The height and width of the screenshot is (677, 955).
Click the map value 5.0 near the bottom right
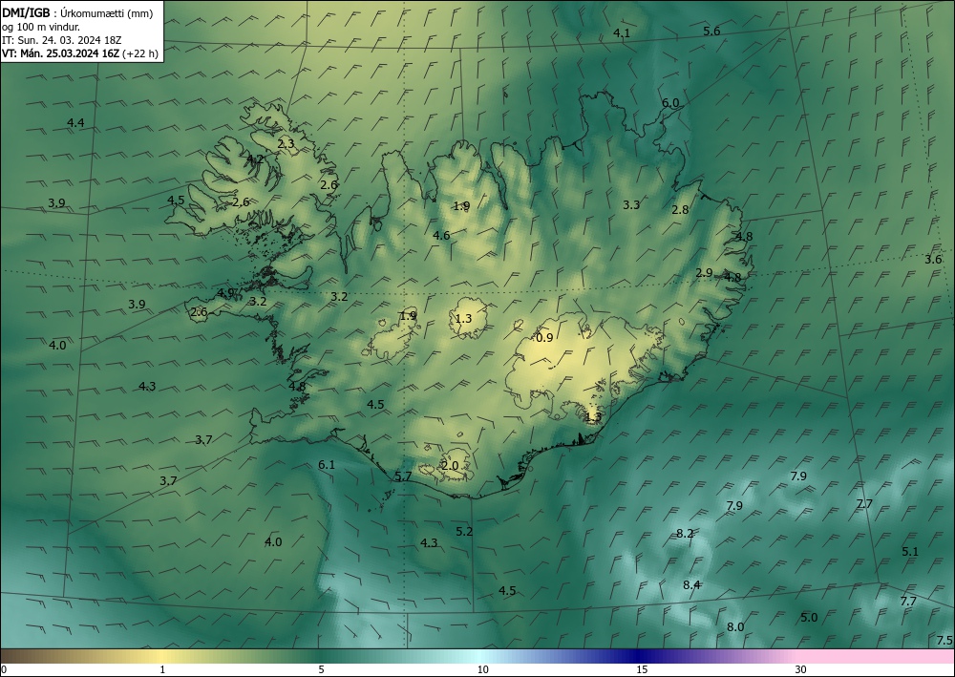[x=808, y=618]
